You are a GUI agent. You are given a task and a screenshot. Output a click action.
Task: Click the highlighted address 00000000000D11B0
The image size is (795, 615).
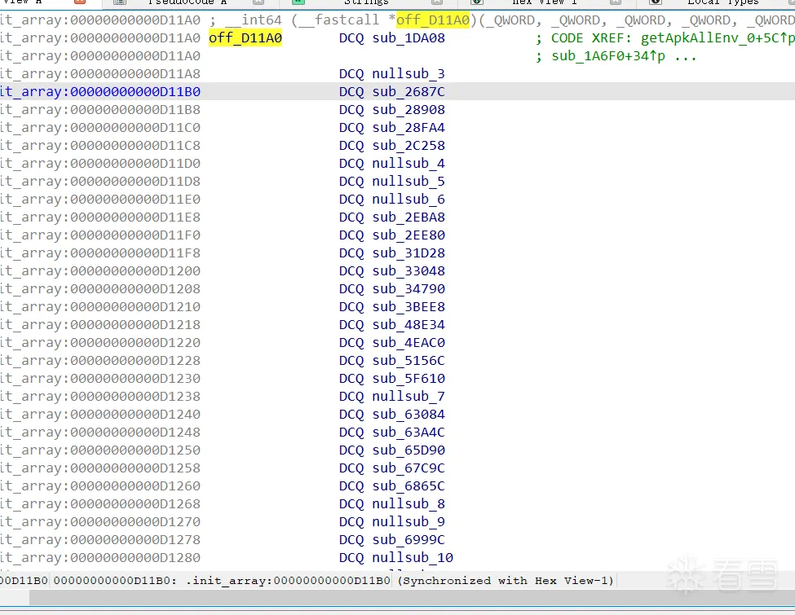point(135,92)
